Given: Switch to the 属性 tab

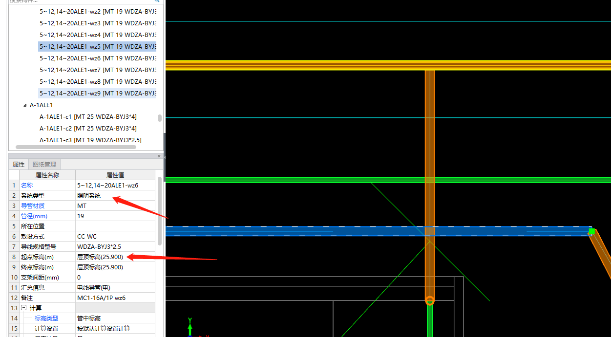Looking at the screenshot, I should pyautogui.click(x=19, y=165).
